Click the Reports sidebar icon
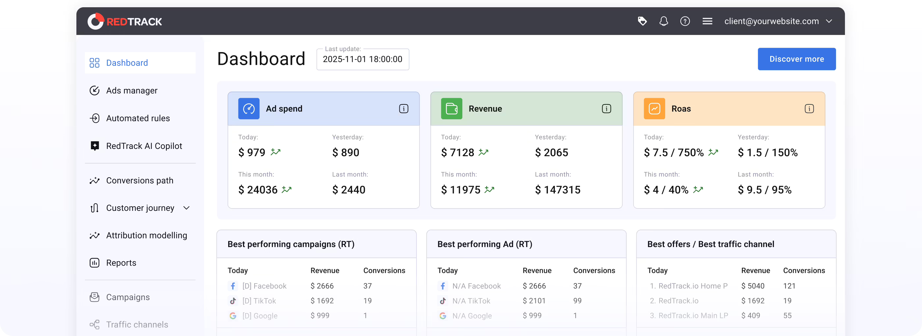The width and height of the screenshot is (922, 336). click(95, 263)
